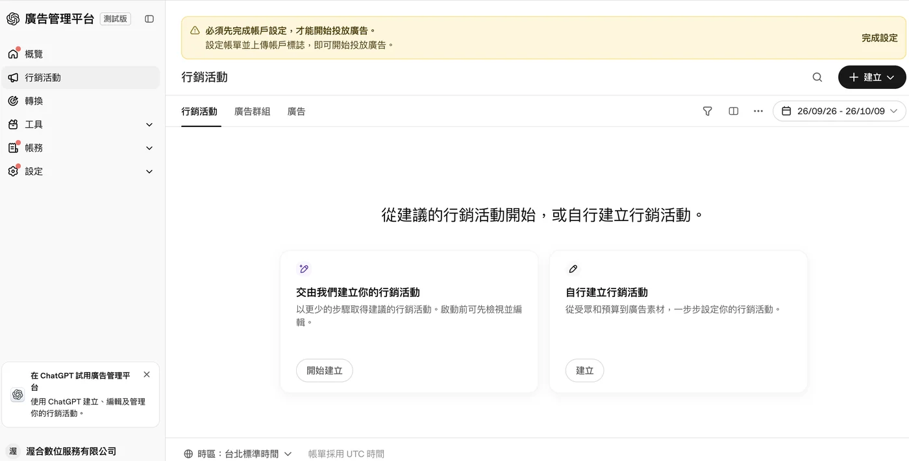Switch to 廣告 tab
The height and width of the screenshot is (461, 909).
pos(296,112)
